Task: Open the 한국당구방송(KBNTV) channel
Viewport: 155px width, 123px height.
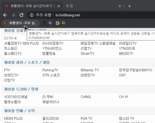Action: (x=136, y=70)
